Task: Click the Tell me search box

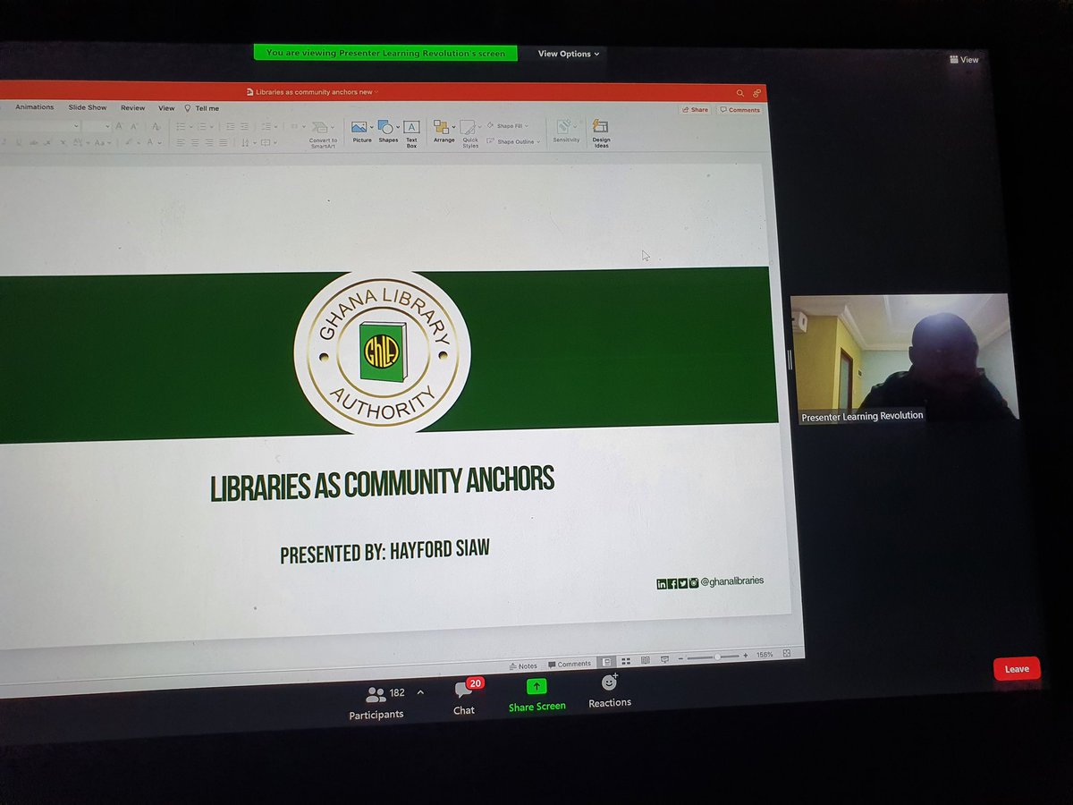Action: (x=202, y=108)
